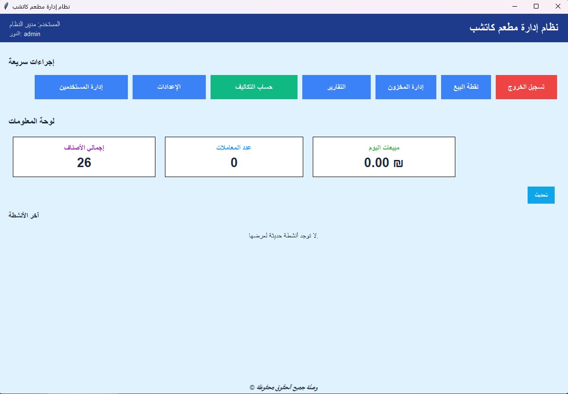Select the مبيعات اليوم sales card
Image resolution: width=568 pixels, height=394 pixels.
pos(384,157)
